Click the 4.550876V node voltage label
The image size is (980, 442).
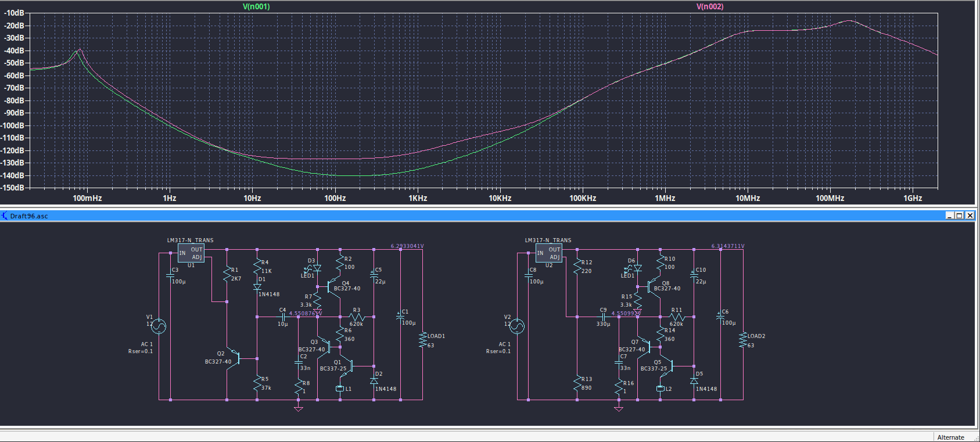point(305,314)
